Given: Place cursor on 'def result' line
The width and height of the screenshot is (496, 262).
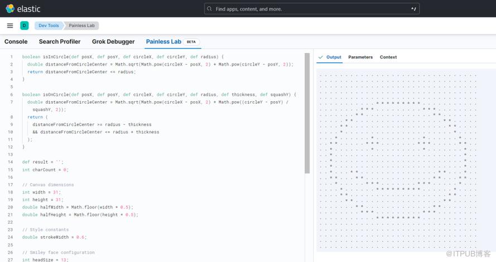Looking at the screenshot, I should tap(43, 162).
